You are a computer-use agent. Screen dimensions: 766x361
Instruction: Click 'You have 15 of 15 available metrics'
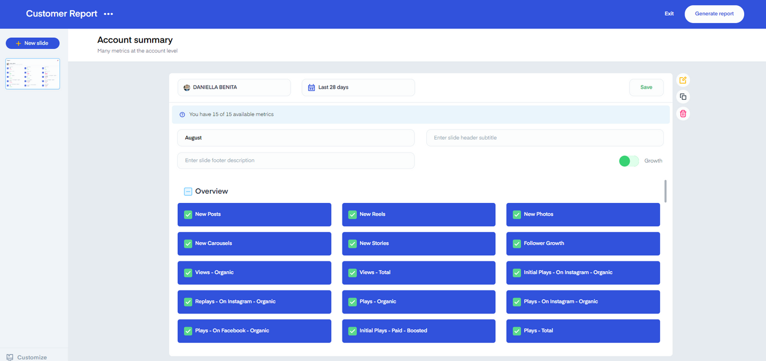(231, 115)
